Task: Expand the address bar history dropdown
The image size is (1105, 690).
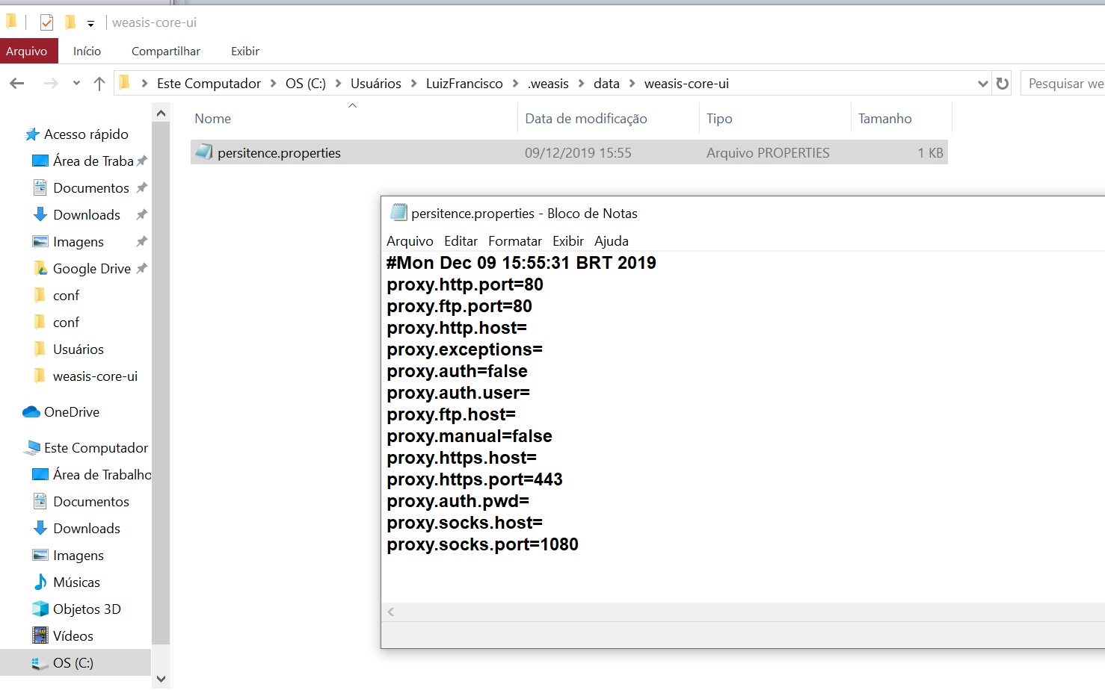Action: coord(982,83)
